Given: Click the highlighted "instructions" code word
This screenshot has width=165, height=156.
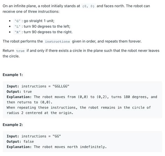Looking at the screenshot, I should [x=57, y=41].
